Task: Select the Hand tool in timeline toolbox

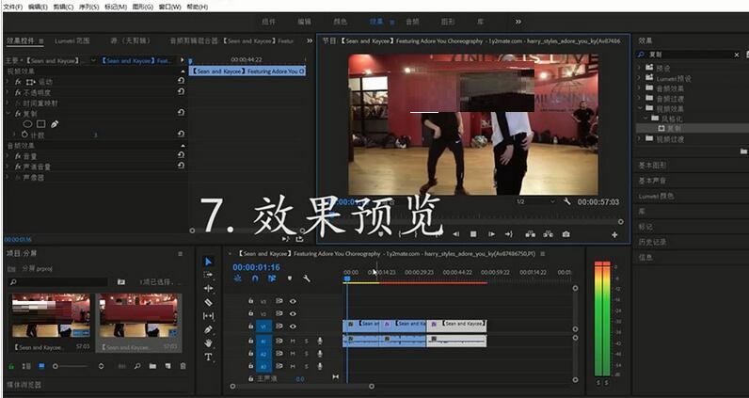Action: coord(208,343)
